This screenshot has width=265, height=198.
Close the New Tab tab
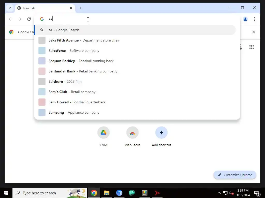(x=71, y=8)
